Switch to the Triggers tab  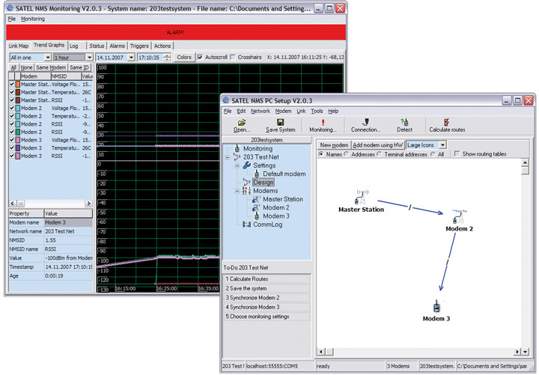coord(139,46)
